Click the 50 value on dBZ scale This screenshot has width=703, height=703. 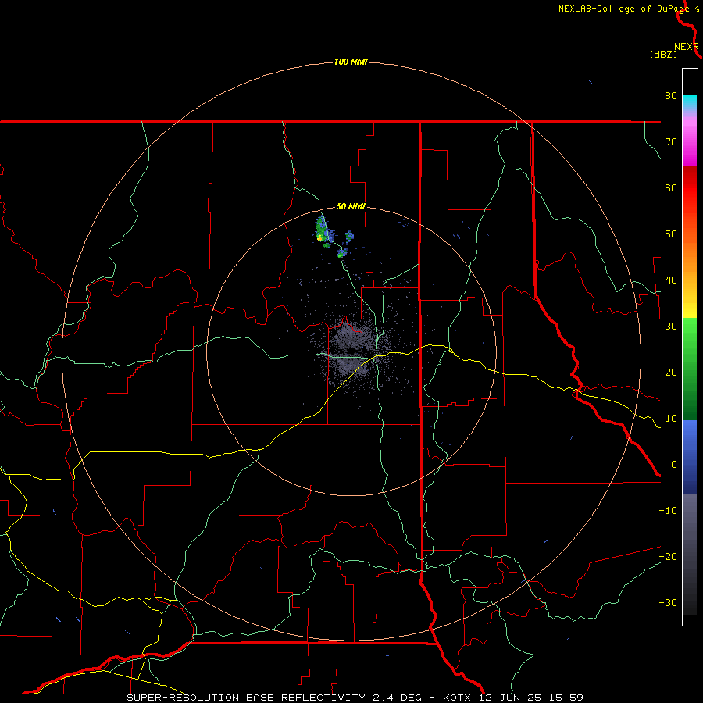671,234
